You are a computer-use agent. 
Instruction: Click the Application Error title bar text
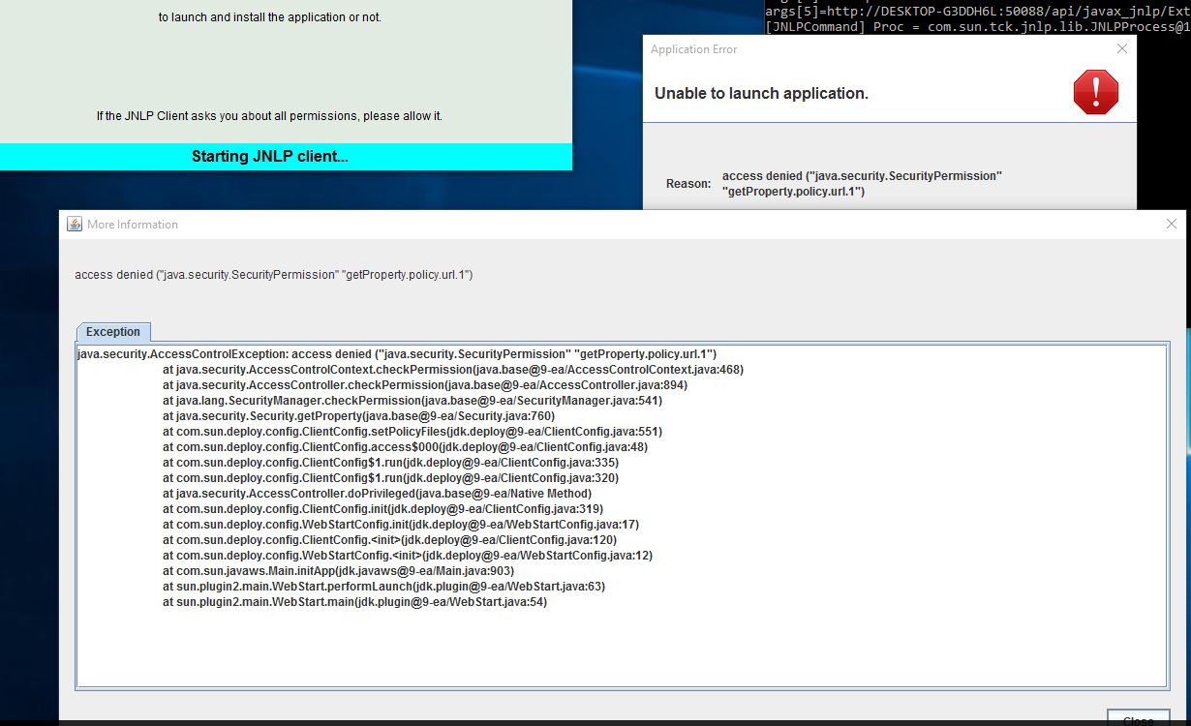[x=693, y=49]
